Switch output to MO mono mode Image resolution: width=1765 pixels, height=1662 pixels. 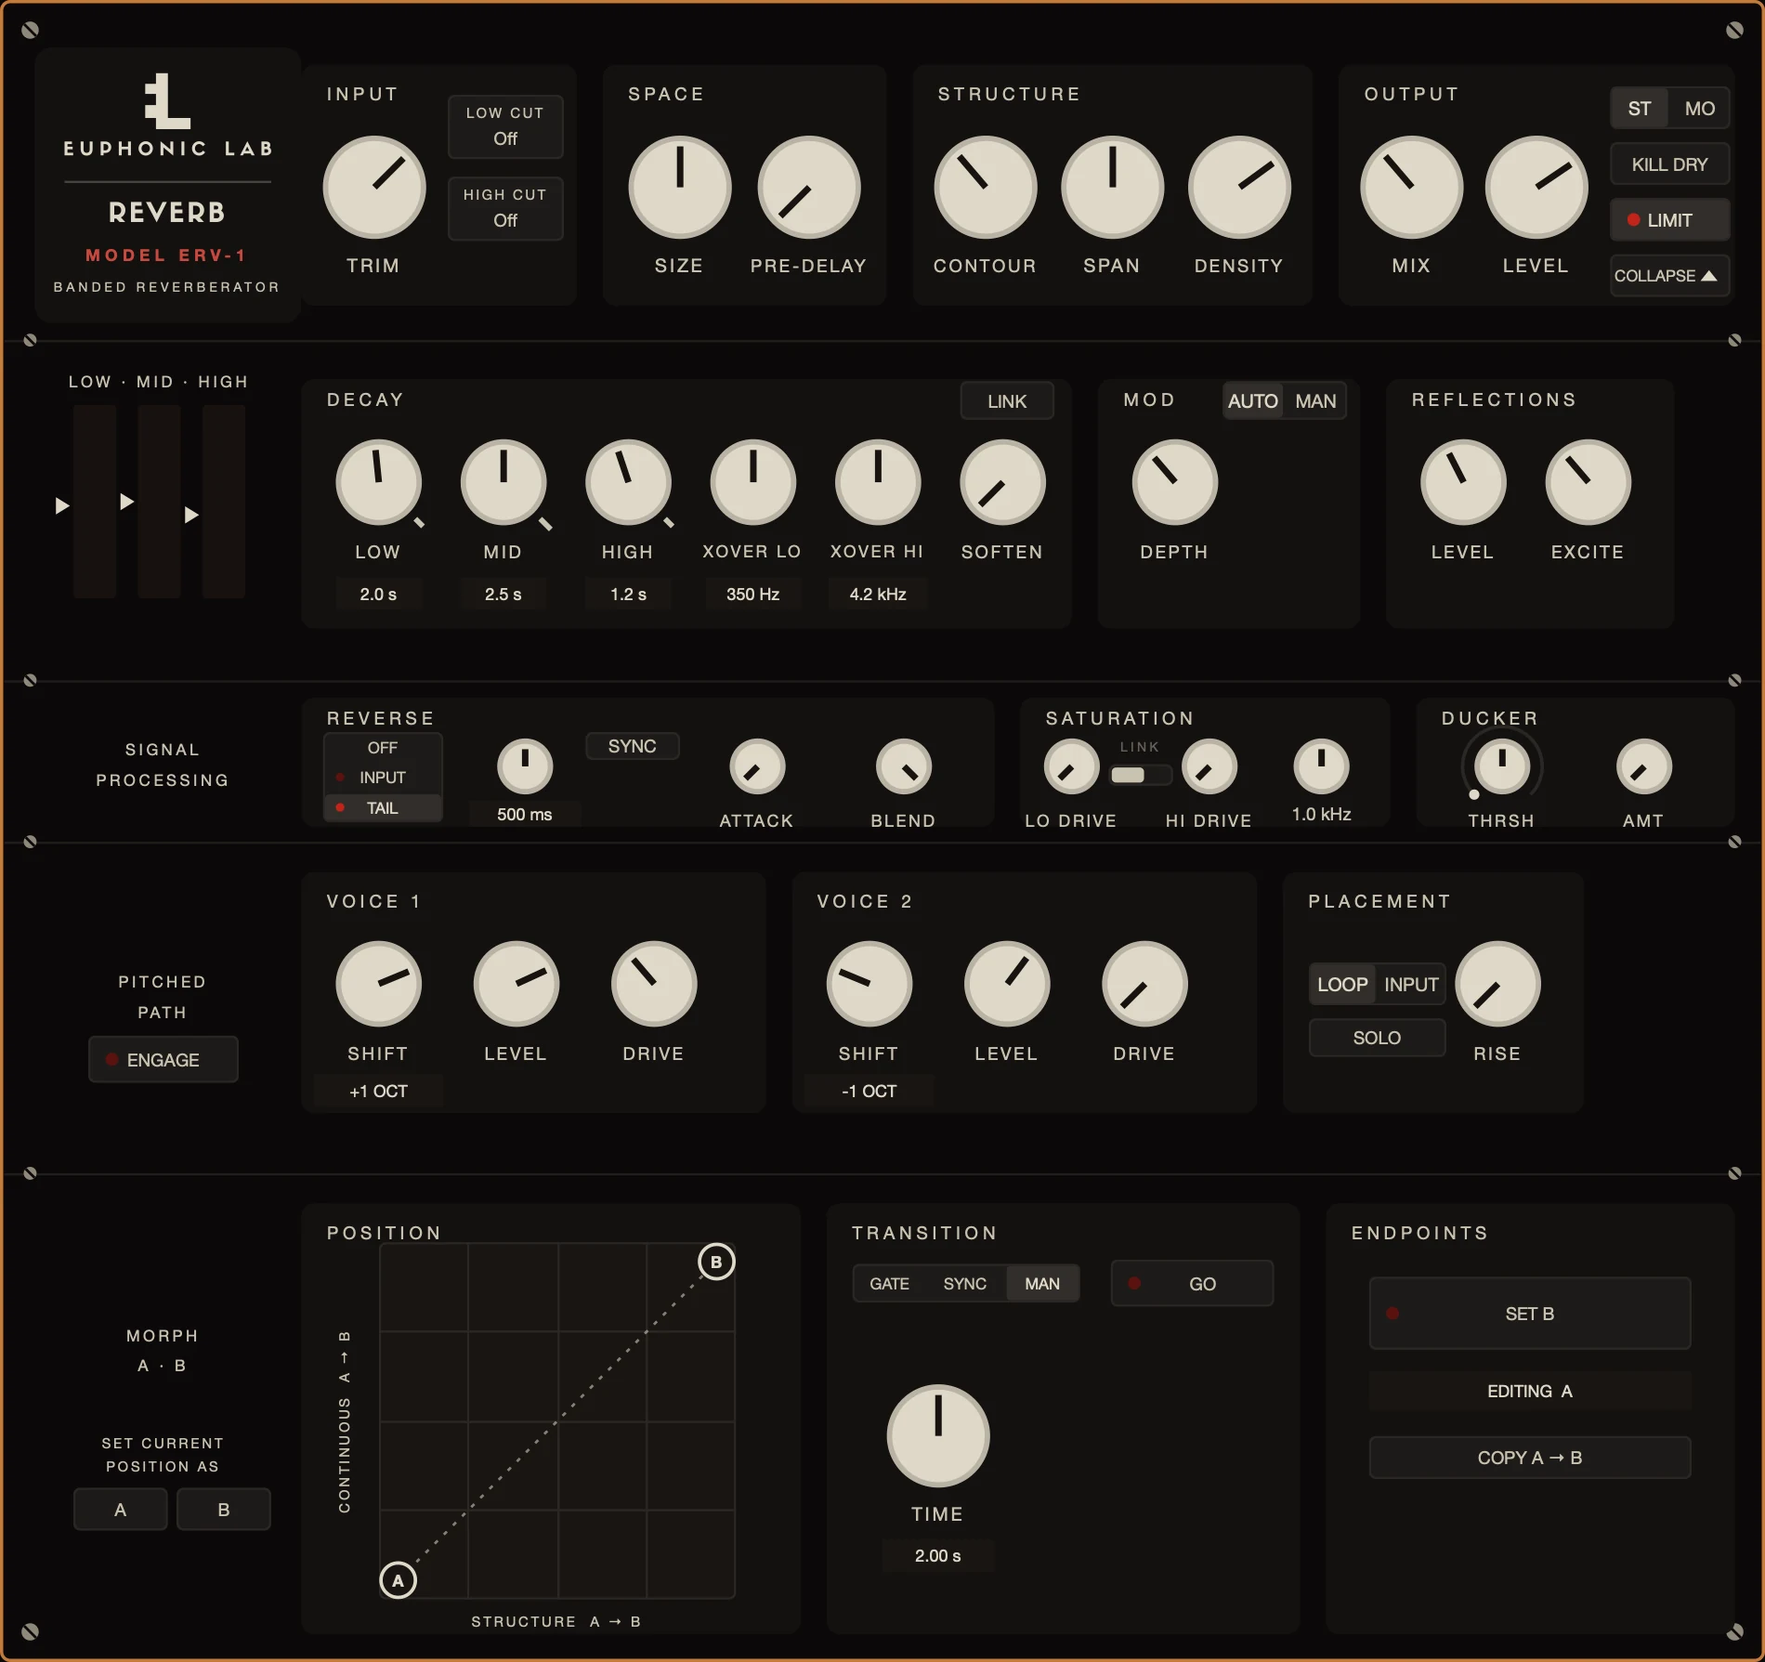pyautogui.click(x=1700, y=109)
